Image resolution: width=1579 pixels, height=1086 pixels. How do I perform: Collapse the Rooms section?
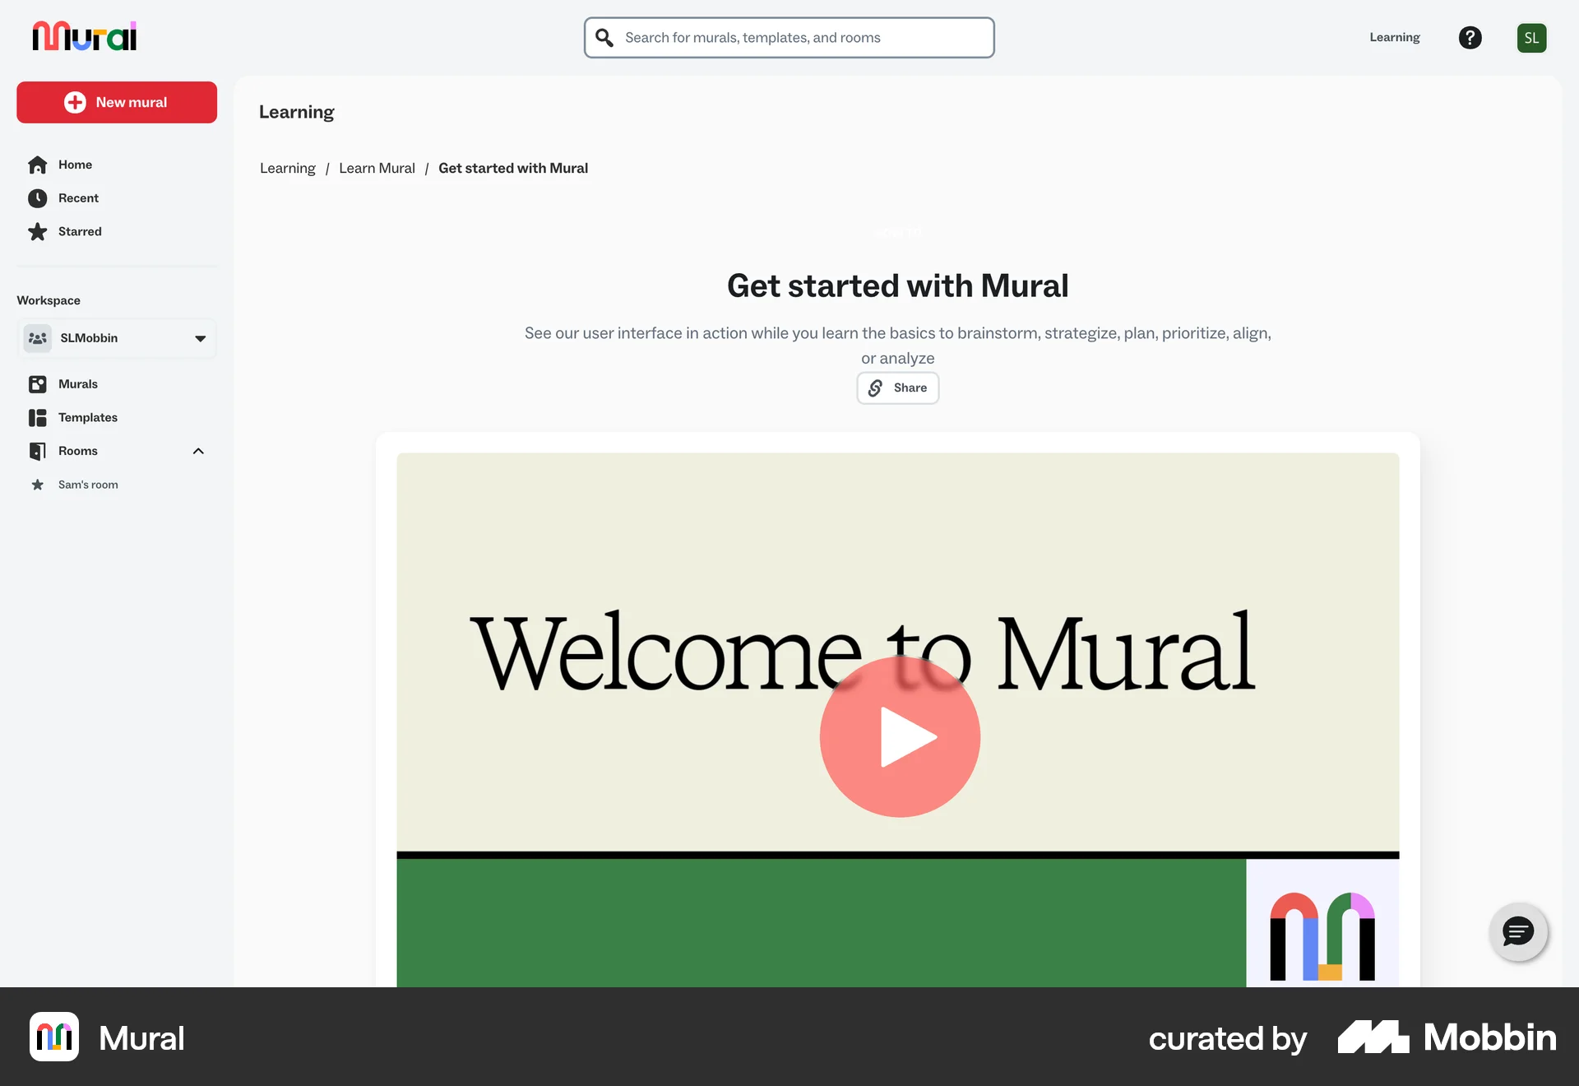click(x=198, y=451)
